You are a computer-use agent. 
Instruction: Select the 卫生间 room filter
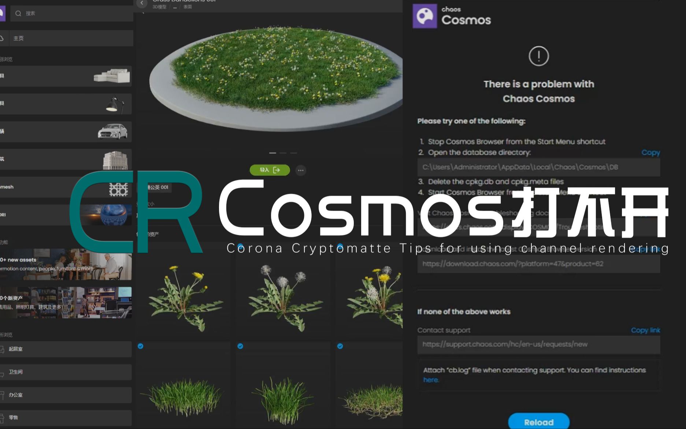66,372
